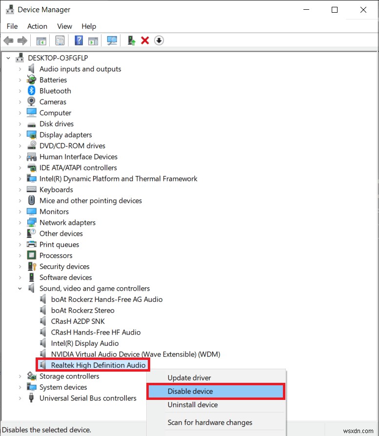The height and width of the screenshot is (436, 379).
Task: Click the Network adapters icon
Action: (x=31, y=222)
